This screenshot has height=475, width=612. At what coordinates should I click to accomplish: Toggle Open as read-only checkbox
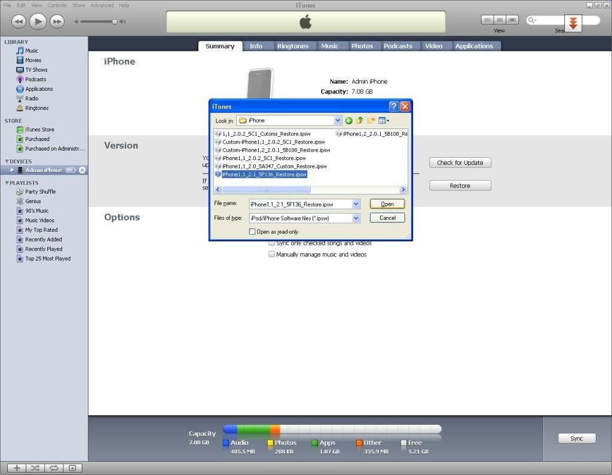252,232
